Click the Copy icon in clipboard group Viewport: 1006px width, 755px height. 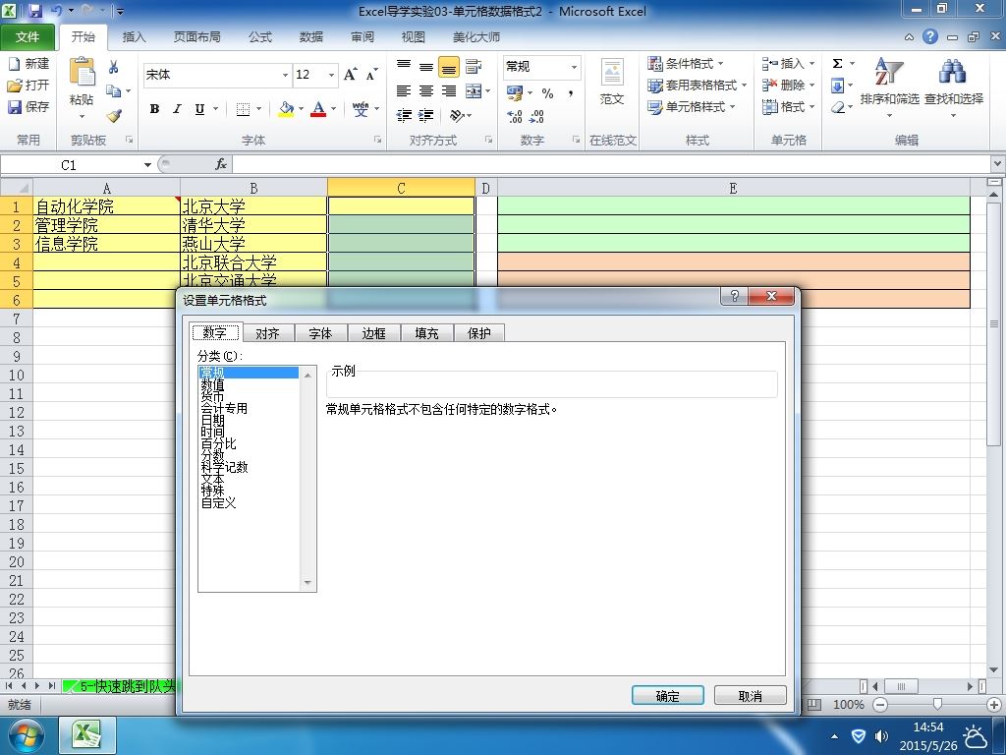(114, 91)
